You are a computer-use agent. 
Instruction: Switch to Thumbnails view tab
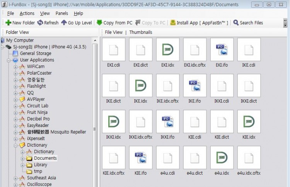(140, 32)
